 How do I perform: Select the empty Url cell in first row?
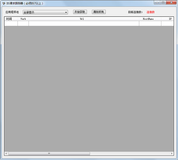[x=84, y=23]
